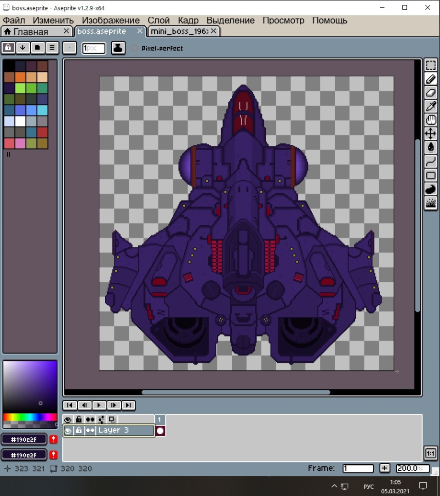Open the palette options menu button
This screenshot has width=440, height=496.
52,47
